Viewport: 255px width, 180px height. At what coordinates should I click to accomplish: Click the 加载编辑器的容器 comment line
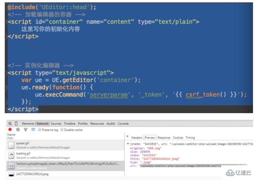[47, 14]
